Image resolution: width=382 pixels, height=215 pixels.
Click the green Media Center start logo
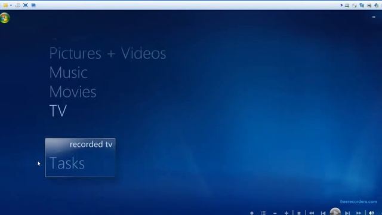[5, 18]
